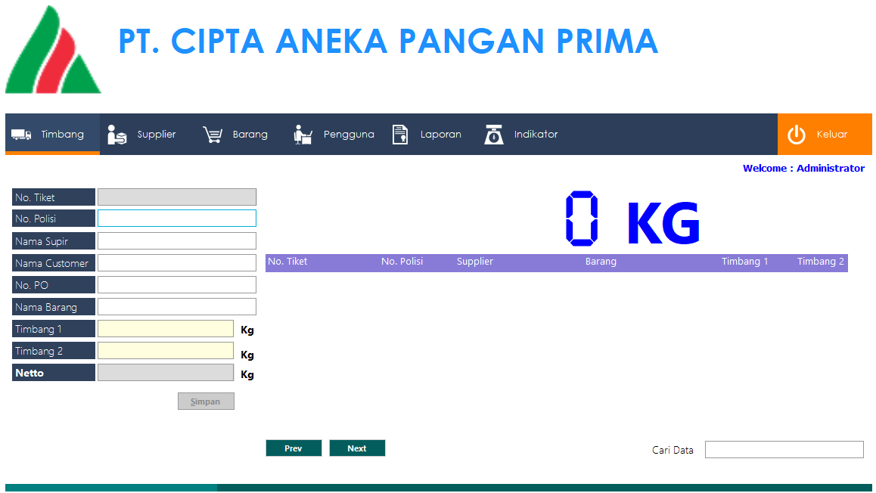Click the Cari Data search box
The image size is (876, 493).
784,449
